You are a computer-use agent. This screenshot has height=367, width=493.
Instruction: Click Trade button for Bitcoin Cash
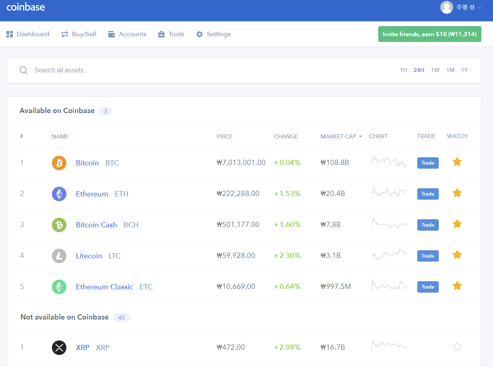(x=428, y=225)
